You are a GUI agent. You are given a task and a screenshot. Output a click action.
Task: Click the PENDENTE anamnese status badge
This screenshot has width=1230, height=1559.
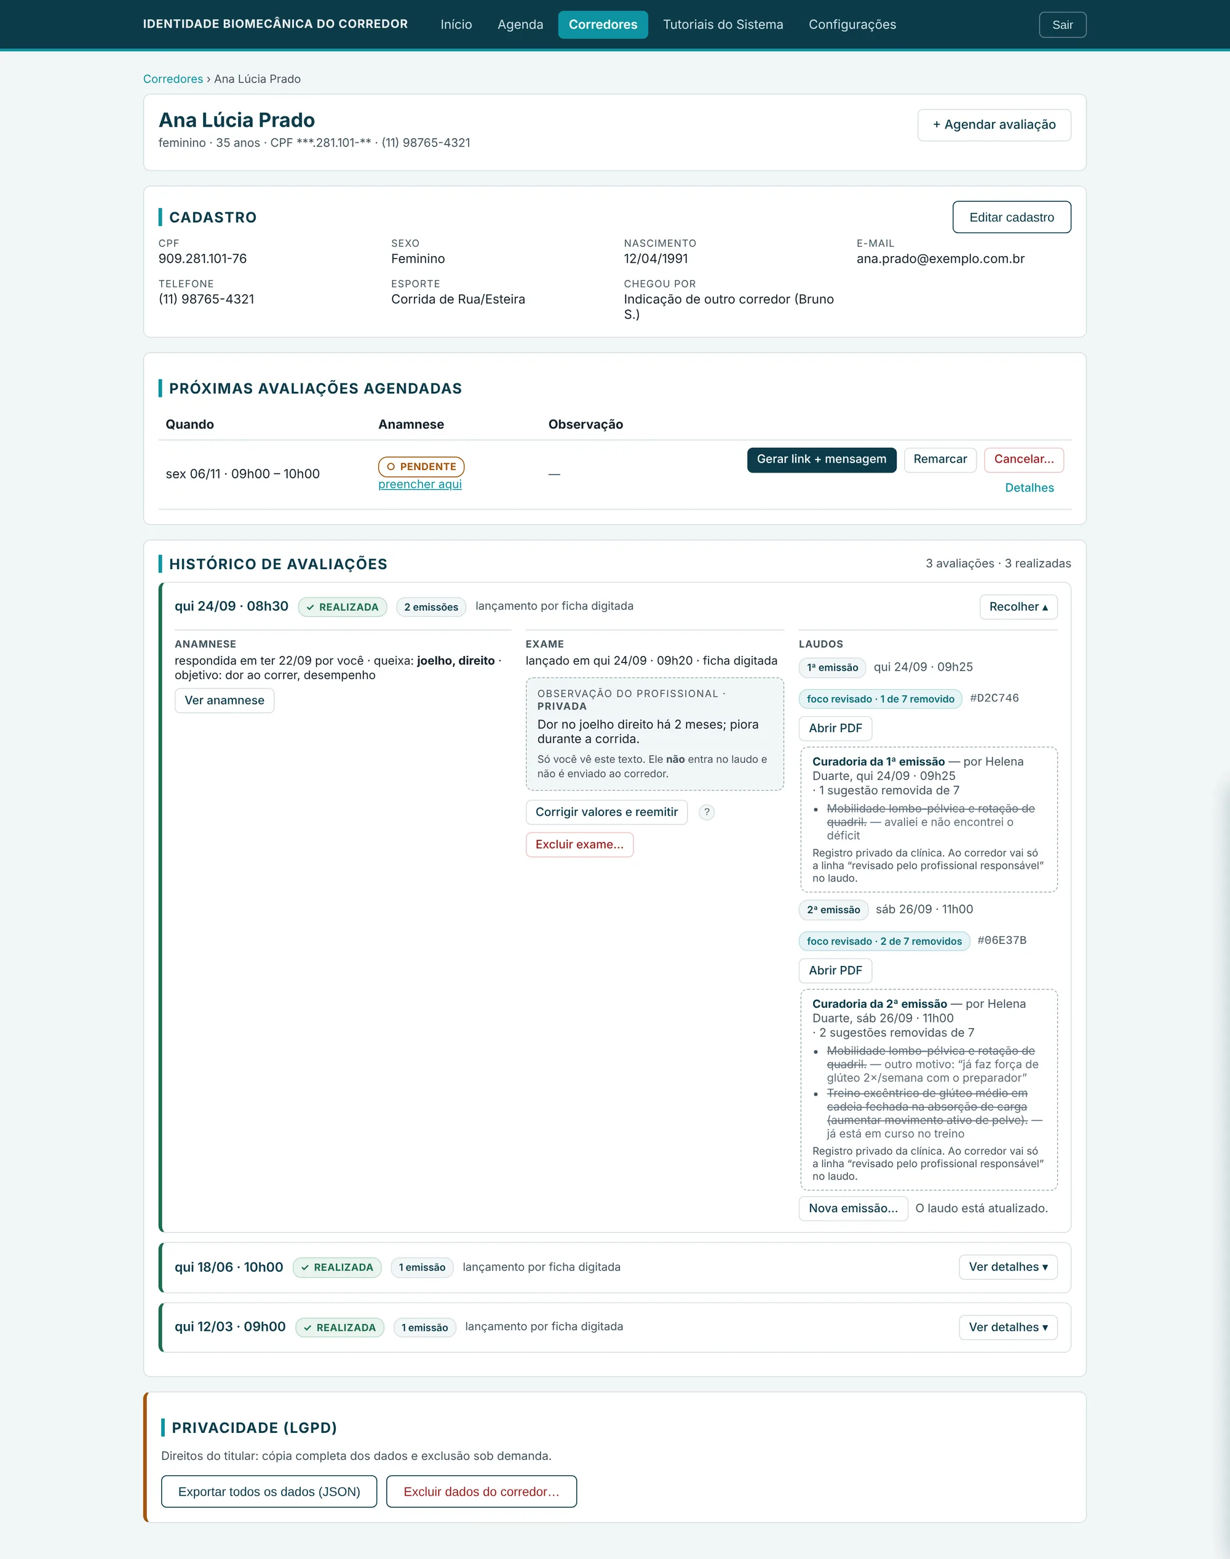421,467
